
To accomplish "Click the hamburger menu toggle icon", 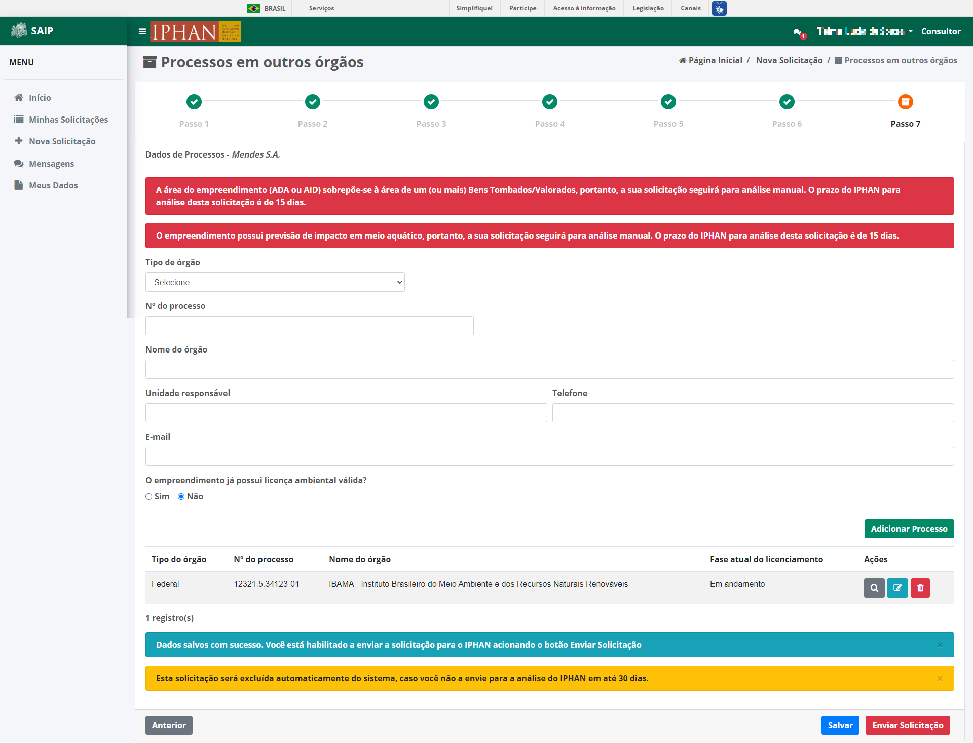I will coord(142,31).
